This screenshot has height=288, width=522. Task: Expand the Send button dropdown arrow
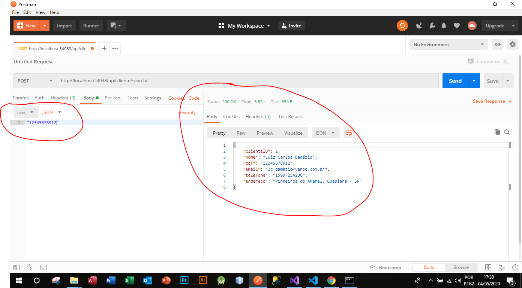[474, 81]
